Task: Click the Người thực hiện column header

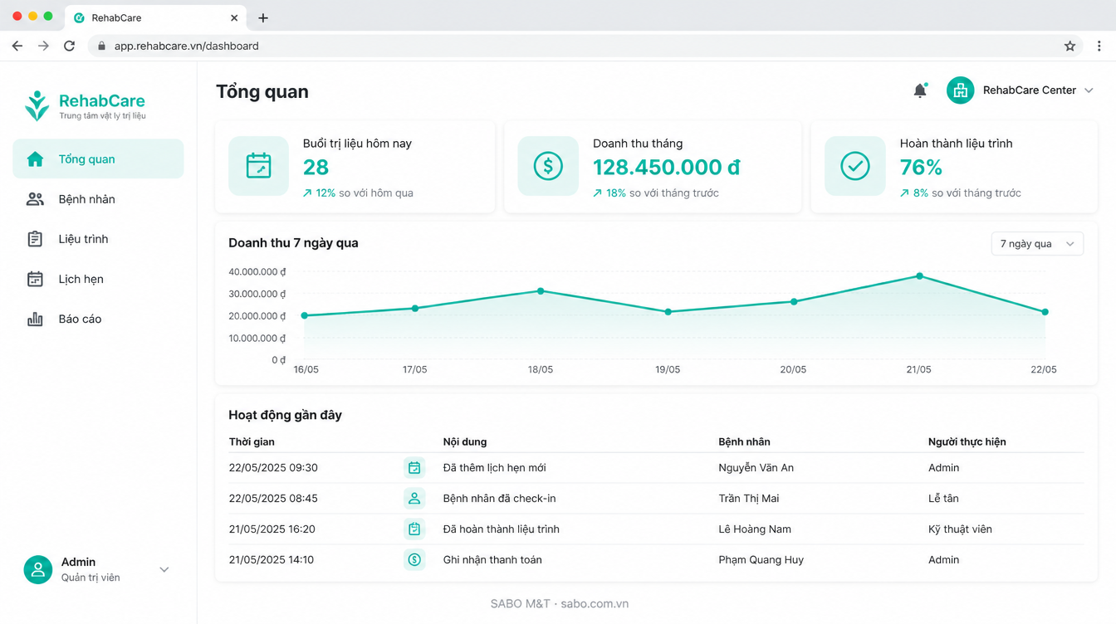Action: pos(967,442)
